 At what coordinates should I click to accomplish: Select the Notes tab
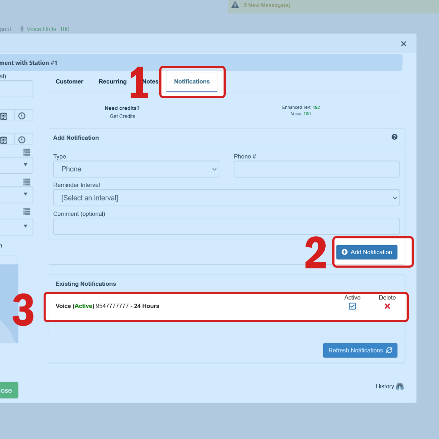[151, 81]
